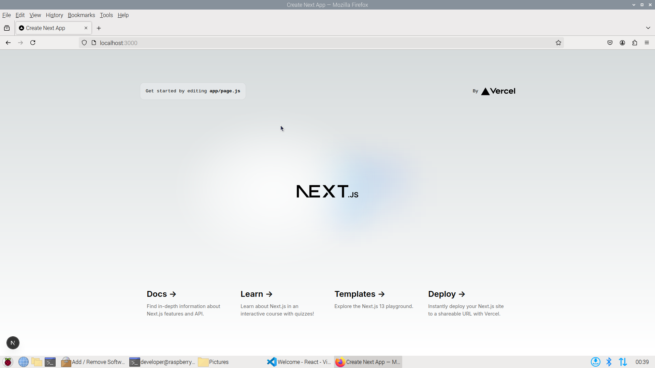655x368 pixels.
Task: Open the View menu
Action: pos(35,15)
